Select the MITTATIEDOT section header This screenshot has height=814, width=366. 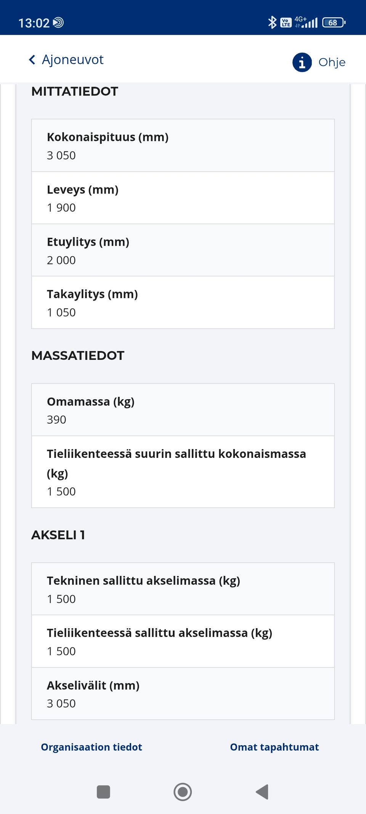[x=75, y=91]
